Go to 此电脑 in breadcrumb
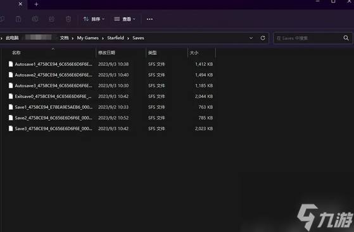 click(x=12, y=38)
